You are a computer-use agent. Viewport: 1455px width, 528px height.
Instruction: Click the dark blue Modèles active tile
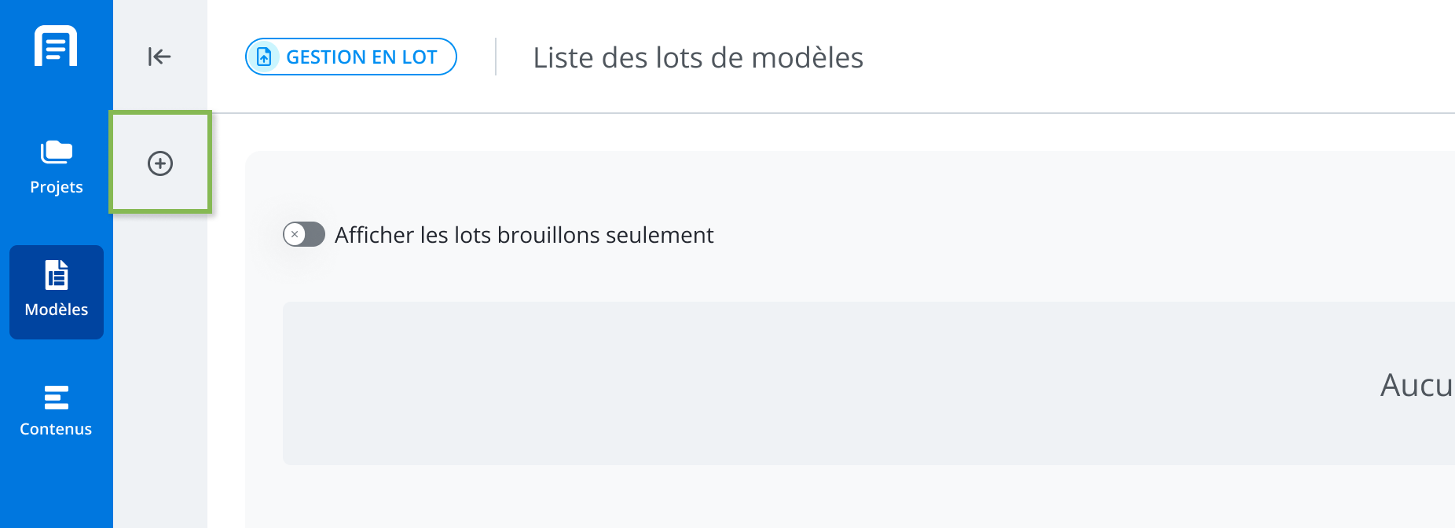pyautogui.click(x=57, y=292)
